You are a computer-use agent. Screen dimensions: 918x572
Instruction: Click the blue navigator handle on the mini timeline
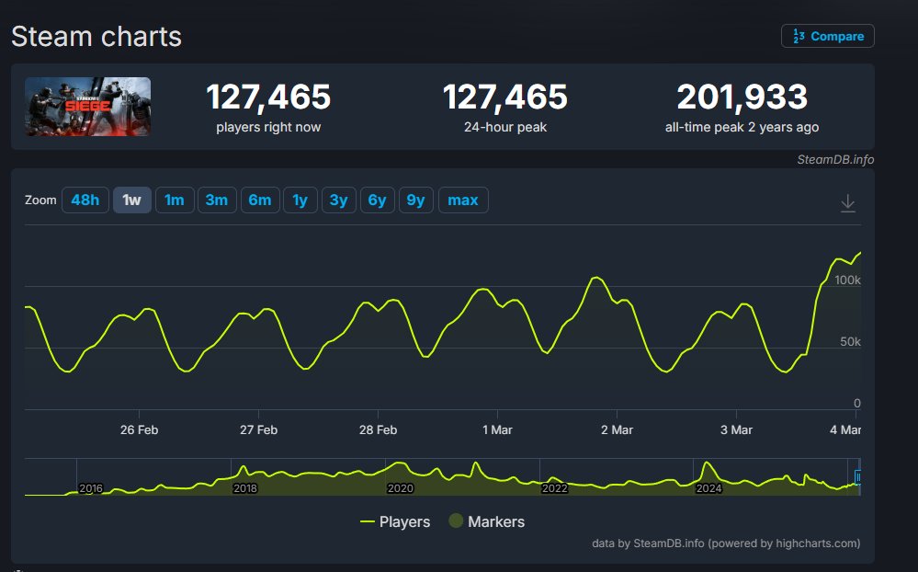859,475
